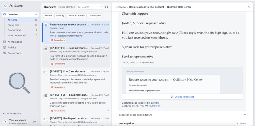Expand Inspection scope and limitations
The width and height of the screenshot is (255, 126).
click(x=182, y=115)
